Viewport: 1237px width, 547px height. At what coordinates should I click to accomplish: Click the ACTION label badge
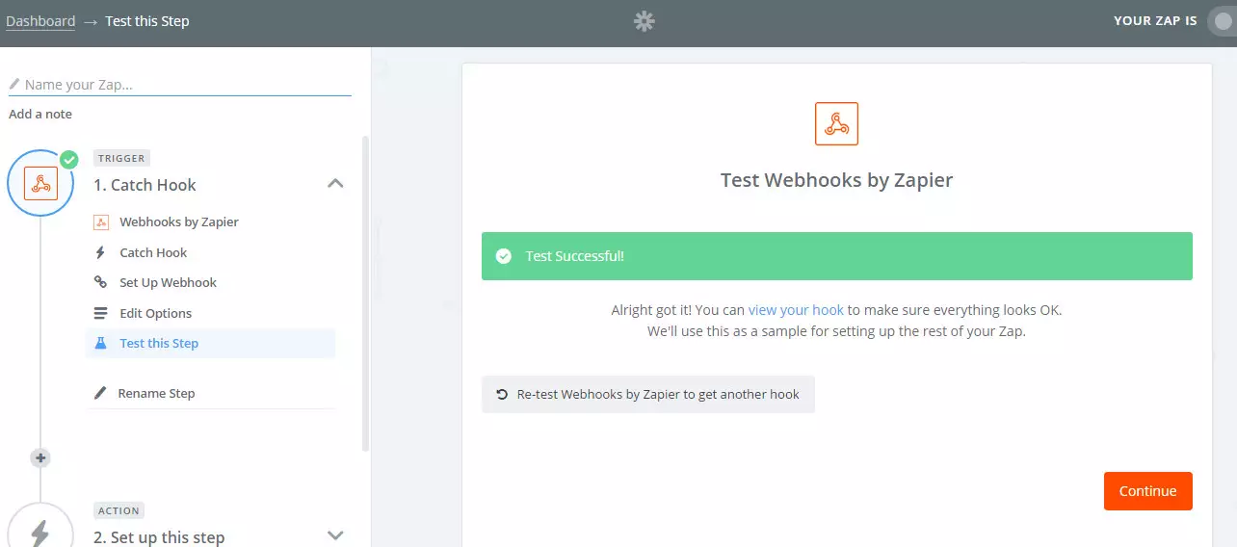tap(118, 510)
